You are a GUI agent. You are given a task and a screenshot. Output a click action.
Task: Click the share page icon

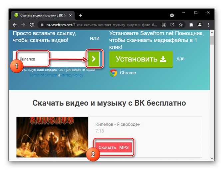[x=172, y=25]
